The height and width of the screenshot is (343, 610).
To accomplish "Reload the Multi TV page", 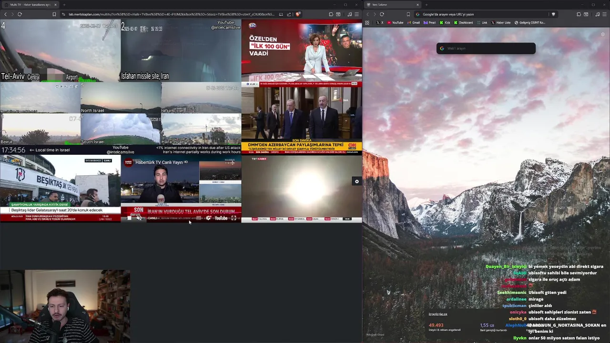I will (x=20, y=14).
